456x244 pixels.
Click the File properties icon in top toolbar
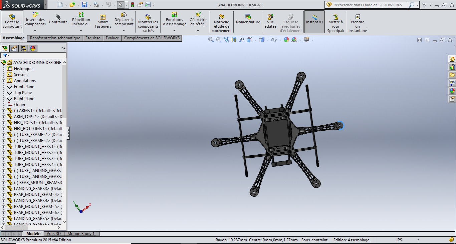140,5
